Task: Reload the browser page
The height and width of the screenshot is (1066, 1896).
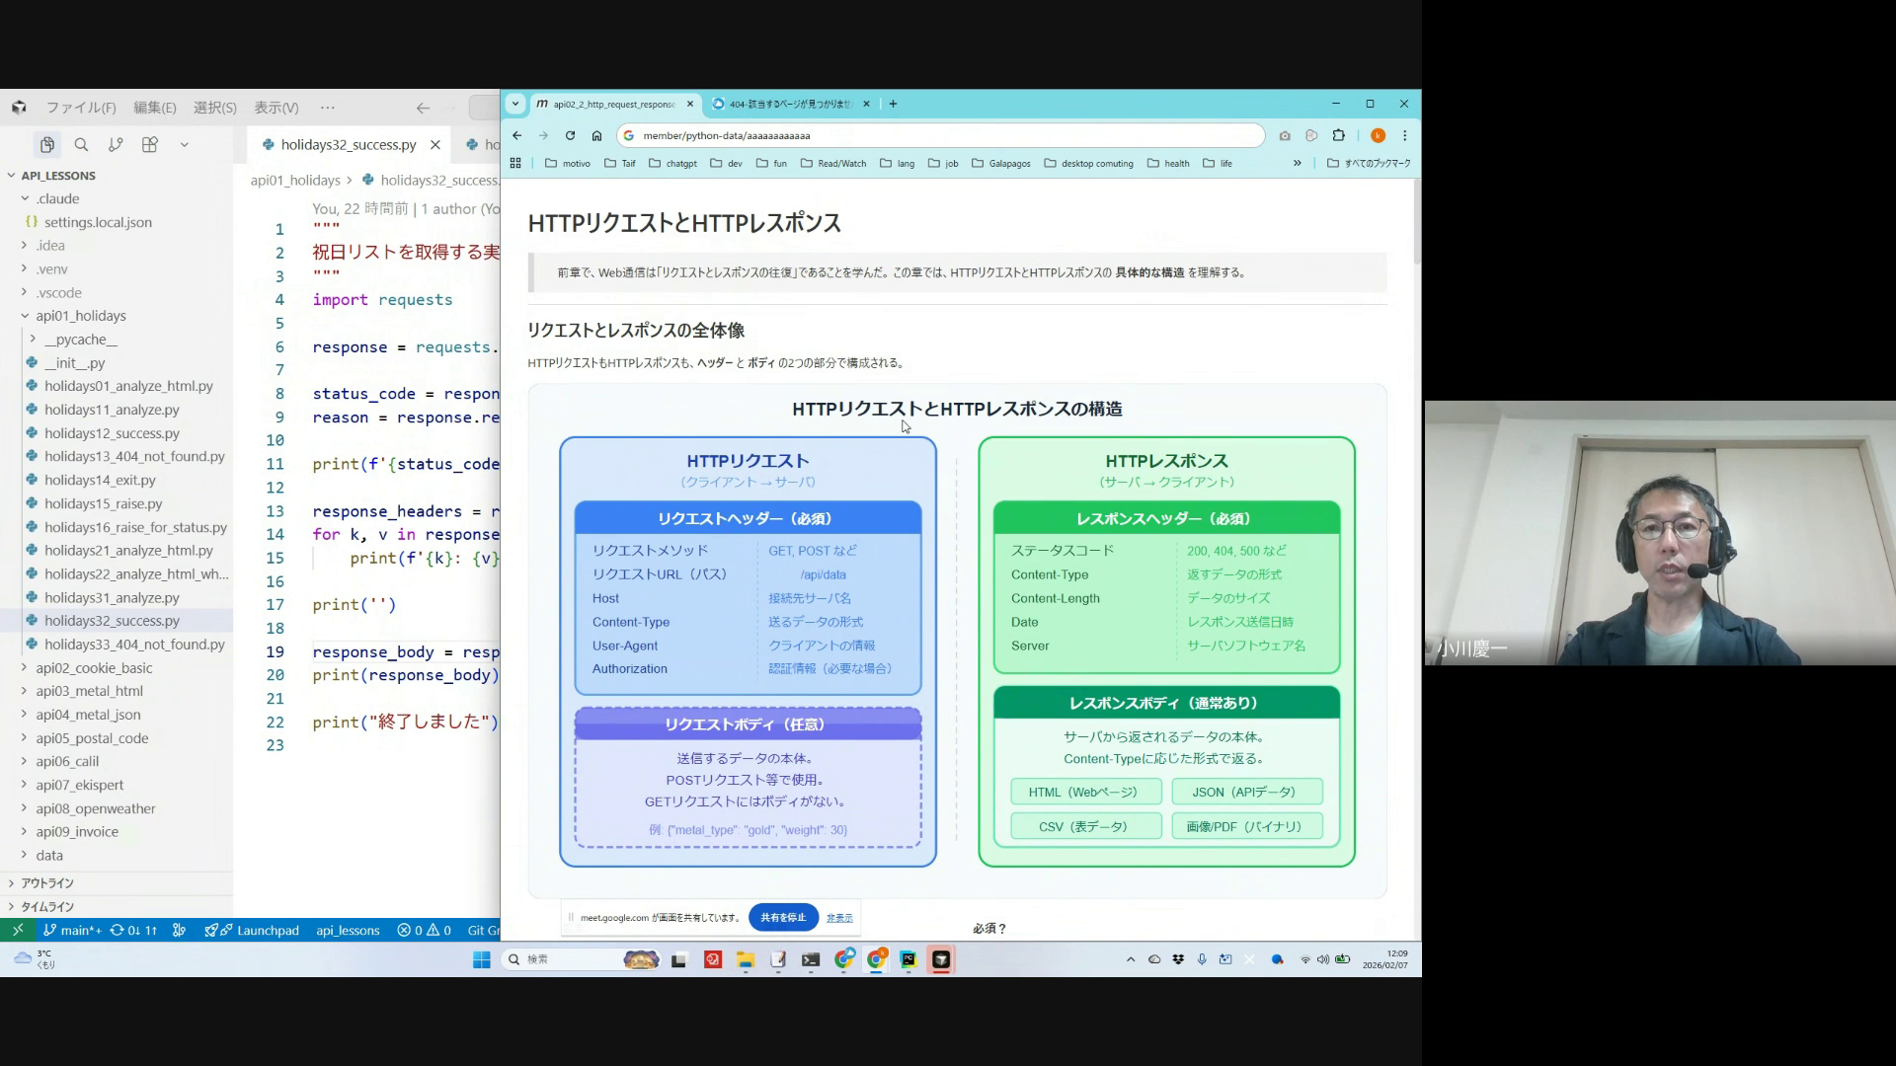Action: coord(570,135)
